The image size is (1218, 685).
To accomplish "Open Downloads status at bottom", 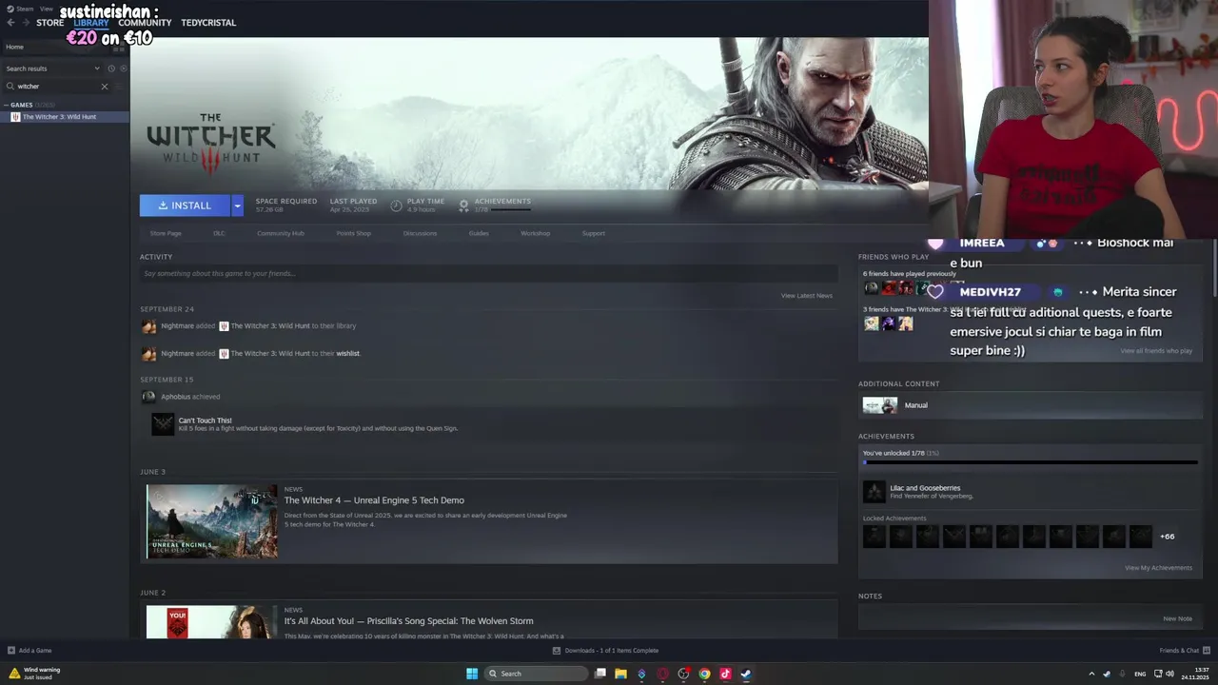I will (606, 651).
